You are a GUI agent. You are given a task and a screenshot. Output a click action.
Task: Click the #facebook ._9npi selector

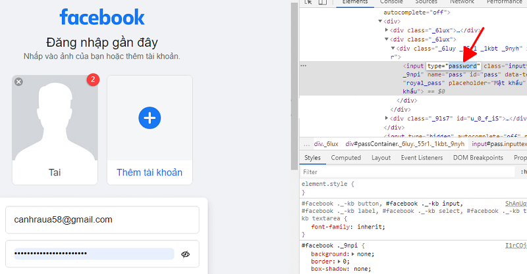tap(329, 246)
